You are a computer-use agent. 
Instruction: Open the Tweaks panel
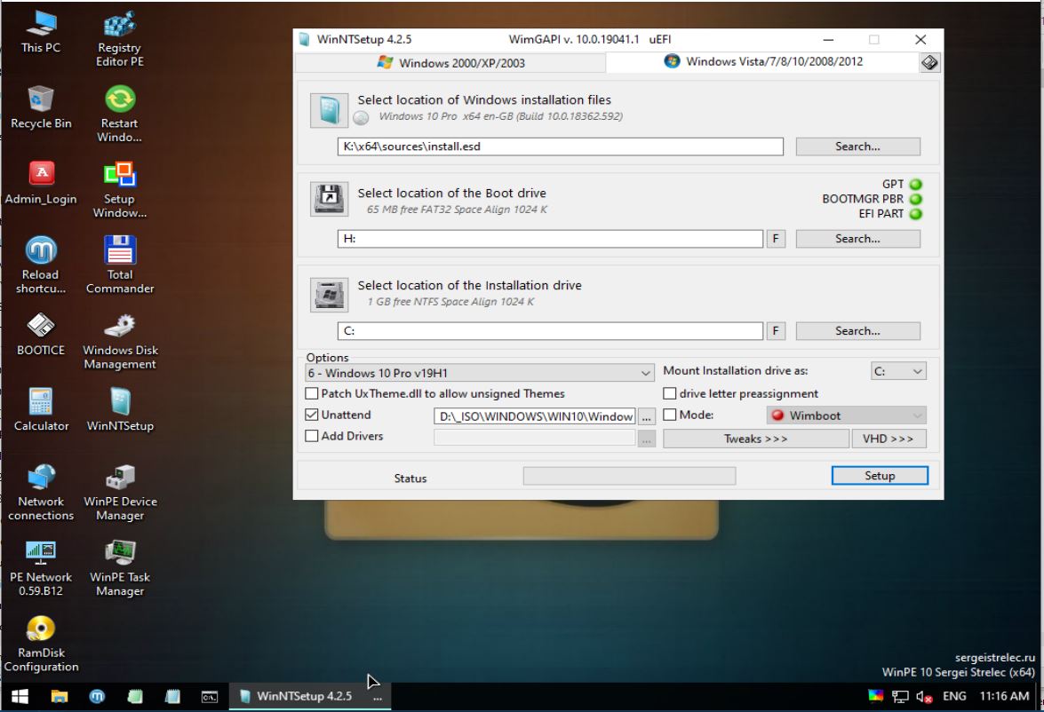point(755,438)
